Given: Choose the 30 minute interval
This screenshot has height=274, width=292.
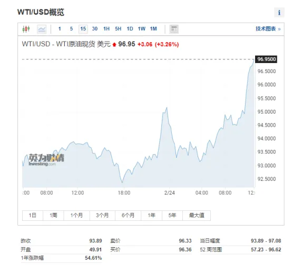Looking at the screenshot, I should pyautogui.click(x=94, y=29).
